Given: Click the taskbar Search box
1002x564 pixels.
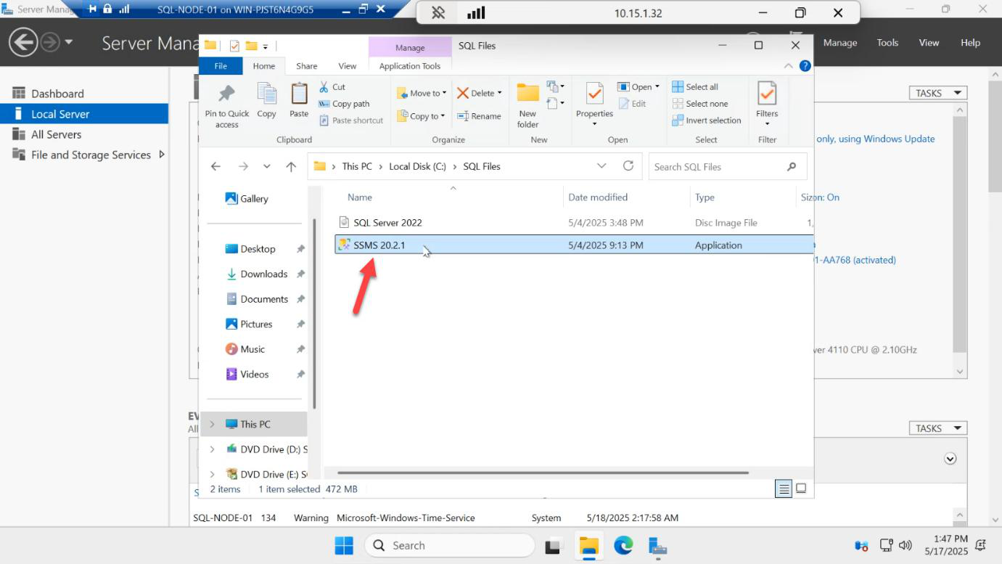Looking at the screenshot, I should click(450, 545).
